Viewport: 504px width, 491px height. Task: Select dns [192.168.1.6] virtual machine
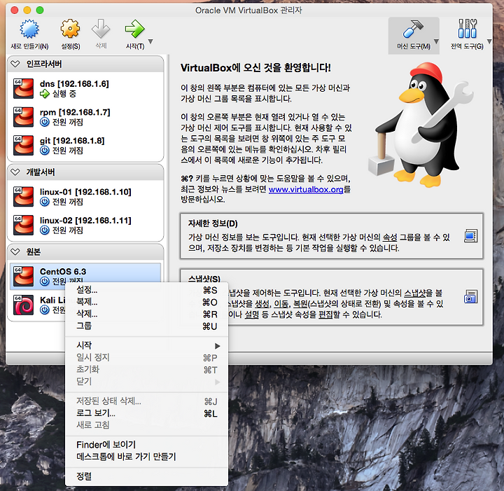click(x=85, y=88)
